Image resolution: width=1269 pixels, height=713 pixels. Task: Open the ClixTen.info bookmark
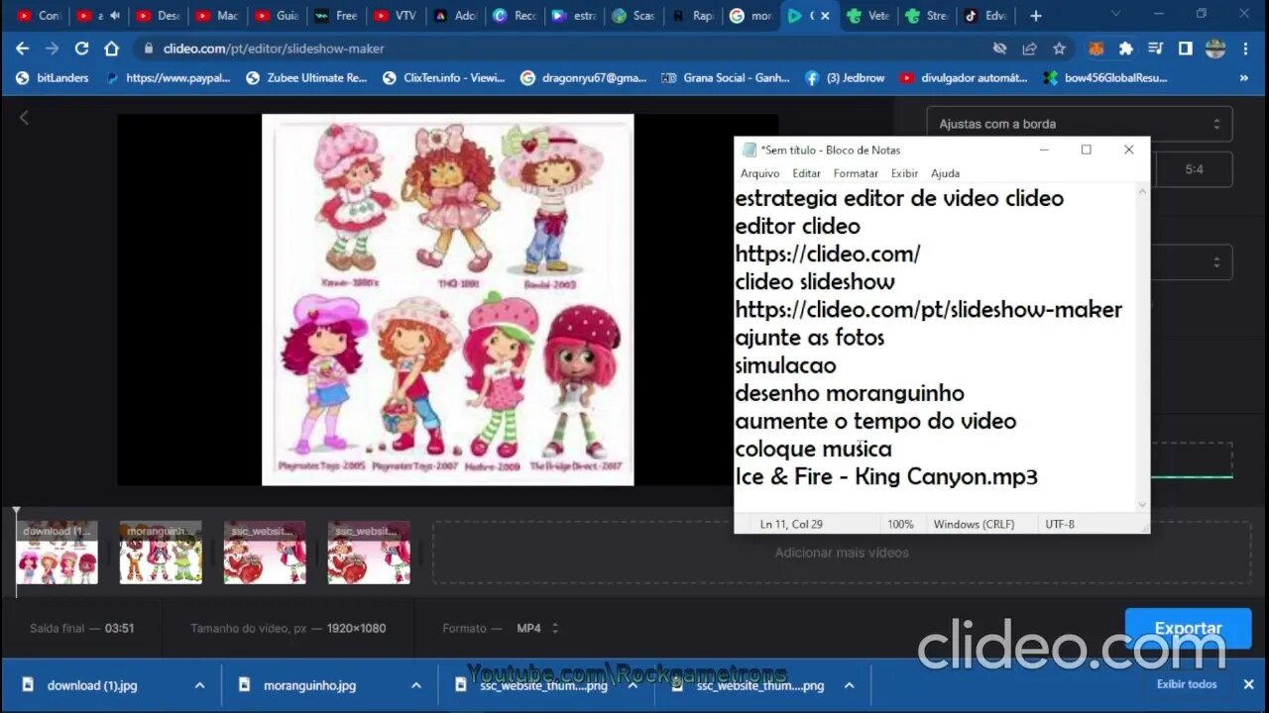[x=444, y=77]
